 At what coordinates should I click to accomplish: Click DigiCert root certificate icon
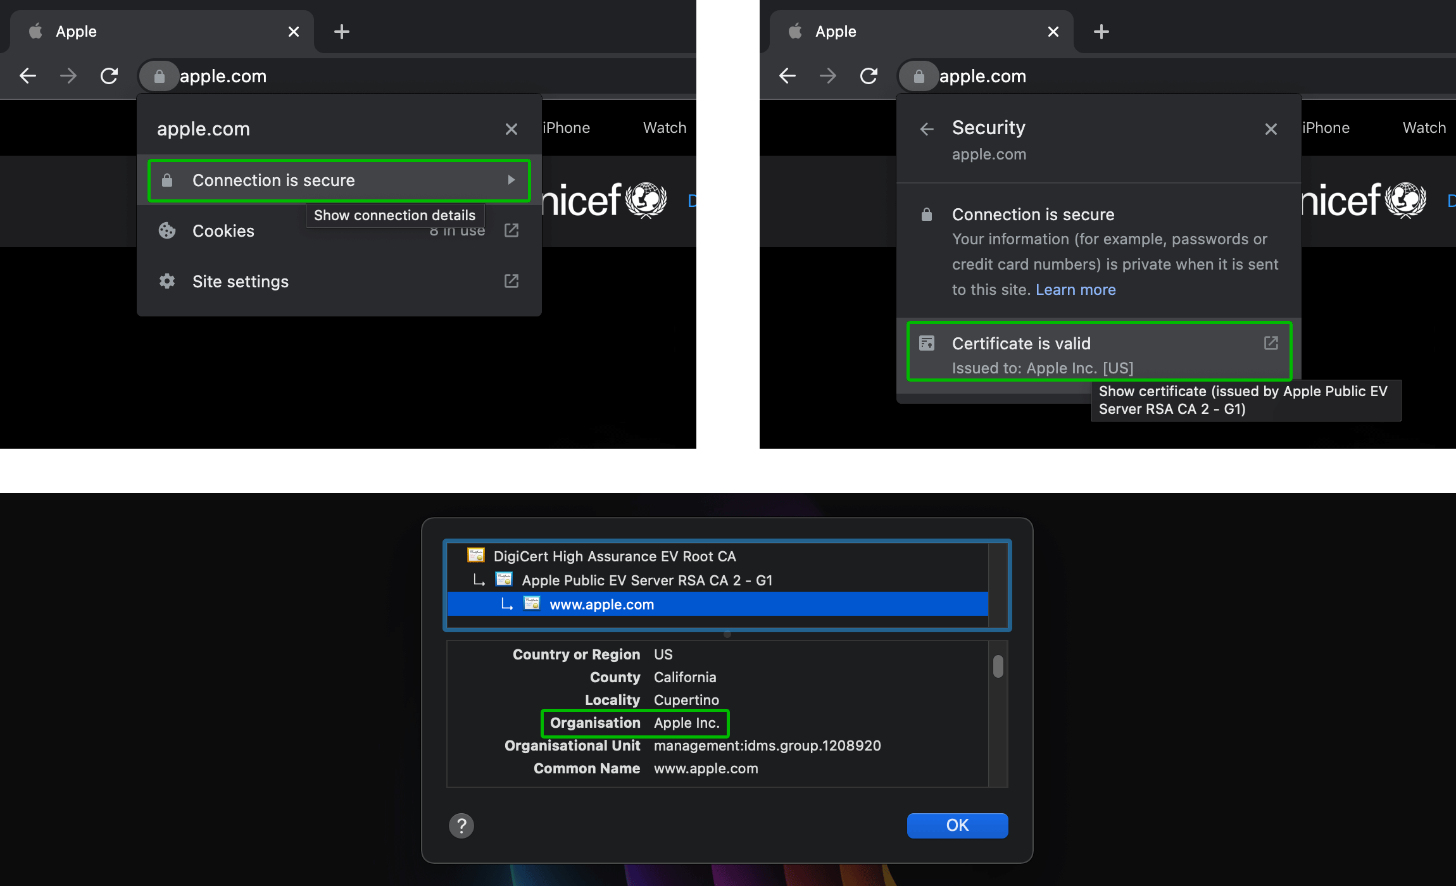pos(476,556)
